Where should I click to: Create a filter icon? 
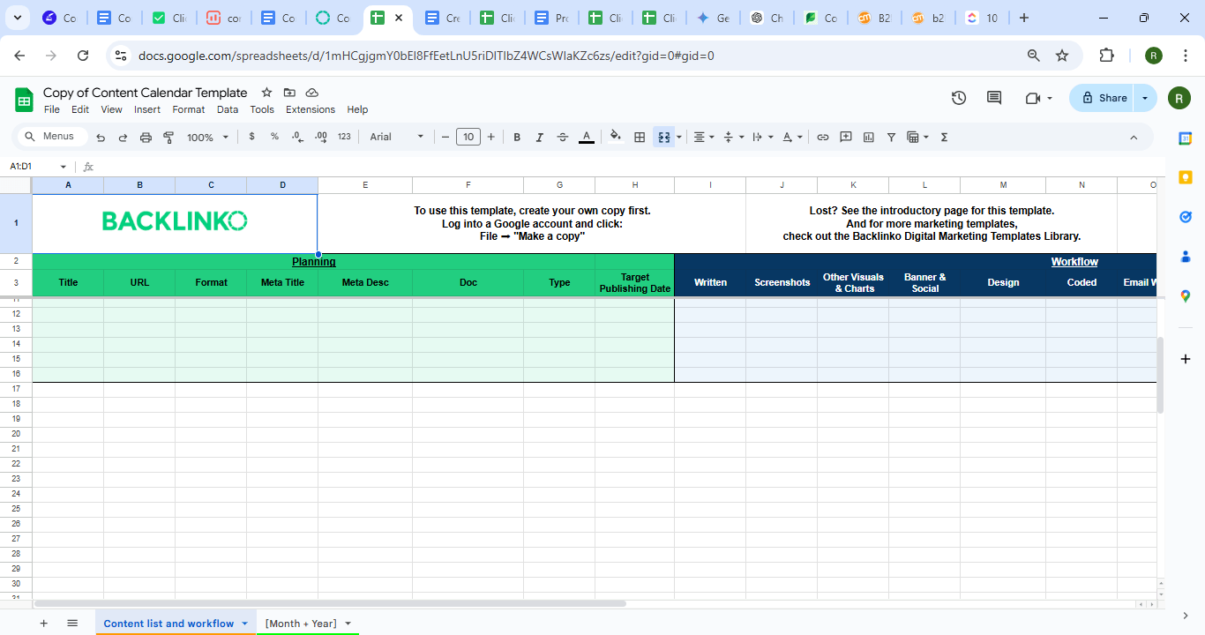(891, 137)
